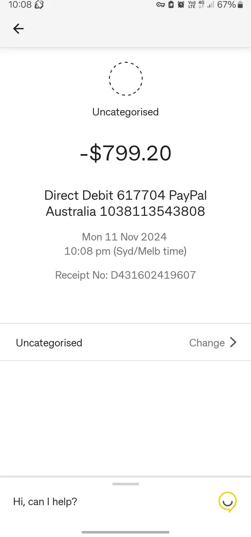Tap the alarm clock status icon
The image size is (251, 537).
[181, 5]
